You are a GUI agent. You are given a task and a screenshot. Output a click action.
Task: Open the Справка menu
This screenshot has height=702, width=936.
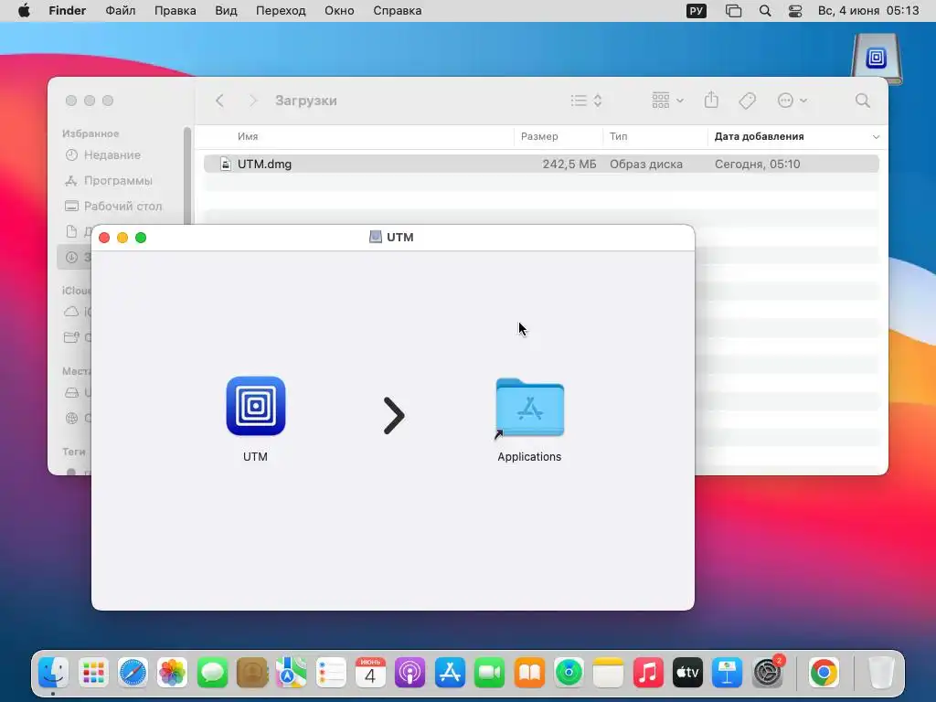(397, 11)
